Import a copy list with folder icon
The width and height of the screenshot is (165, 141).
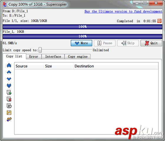pos(9,119)
